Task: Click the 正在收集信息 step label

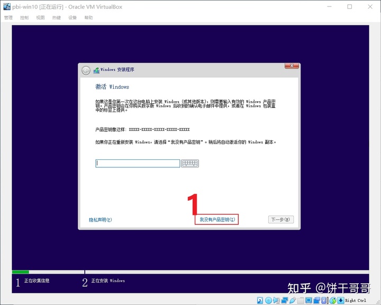Action: [x=37, y=281]
